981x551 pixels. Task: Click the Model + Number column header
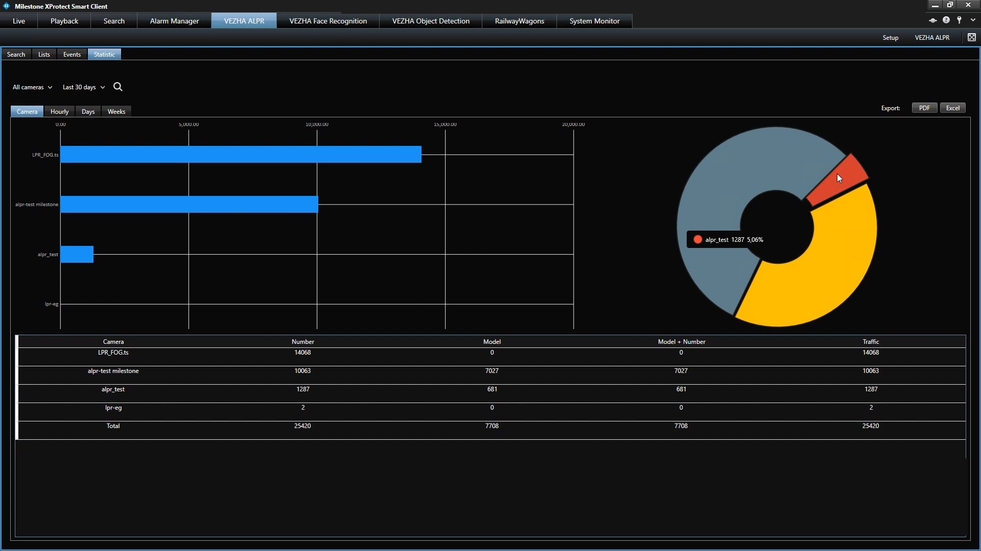[682, 342]
